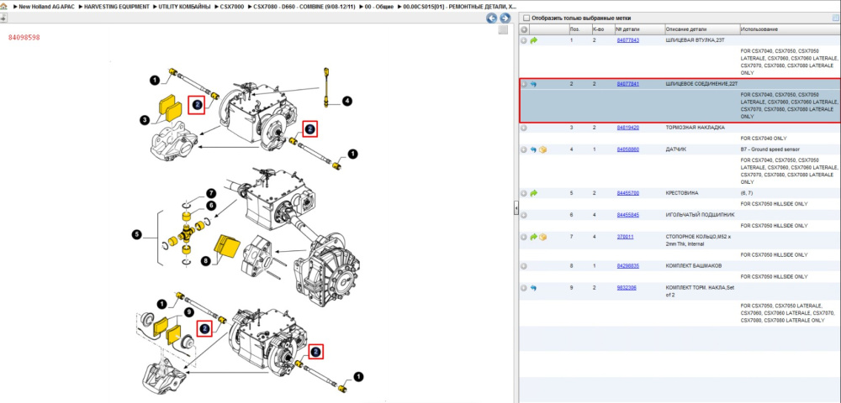Go to the next illustration arrow
Screen dimensions: 841x403
coord(504,18)
